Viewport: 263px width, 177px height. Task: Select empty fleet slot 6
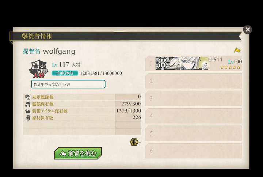click(x=193, y=151)
